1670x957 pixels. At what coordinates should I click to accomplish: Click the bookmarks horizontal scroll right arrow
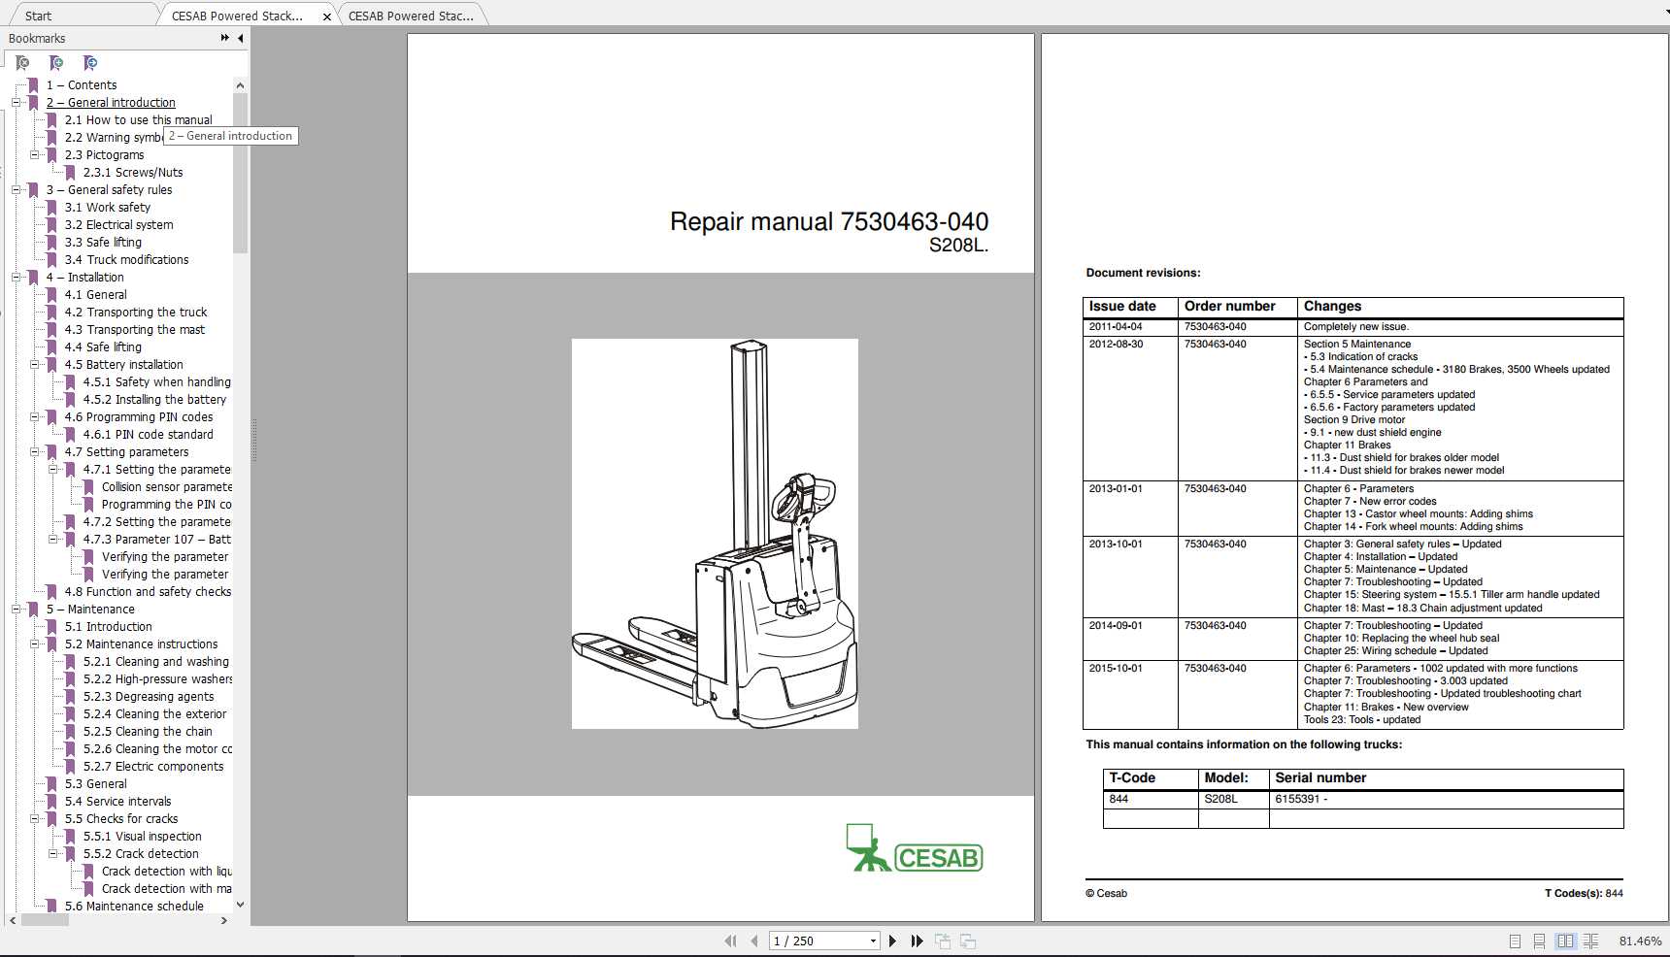(224, 920)
